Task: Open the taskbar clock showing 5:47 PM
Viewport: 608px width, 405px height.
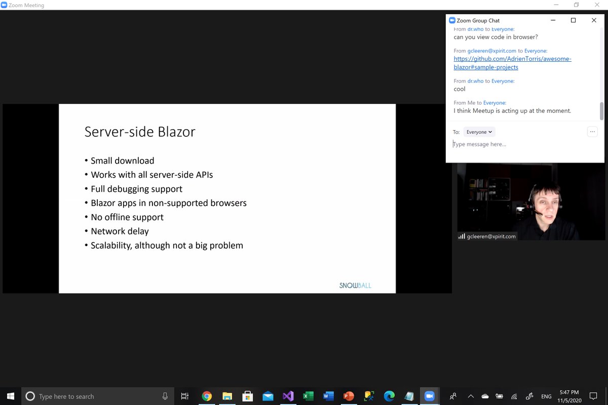Action: (x=569, y=396)
